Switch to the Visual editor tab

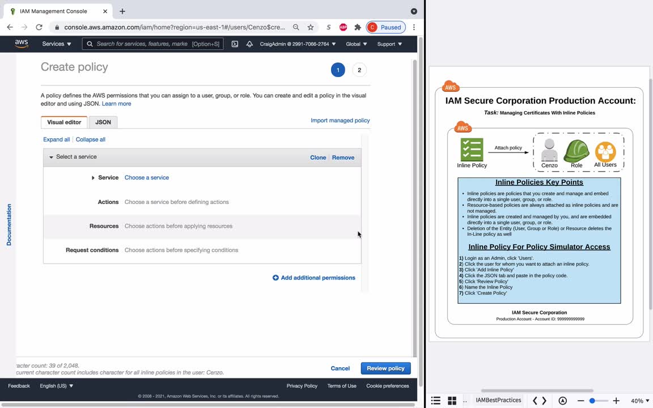click(64, 122)
